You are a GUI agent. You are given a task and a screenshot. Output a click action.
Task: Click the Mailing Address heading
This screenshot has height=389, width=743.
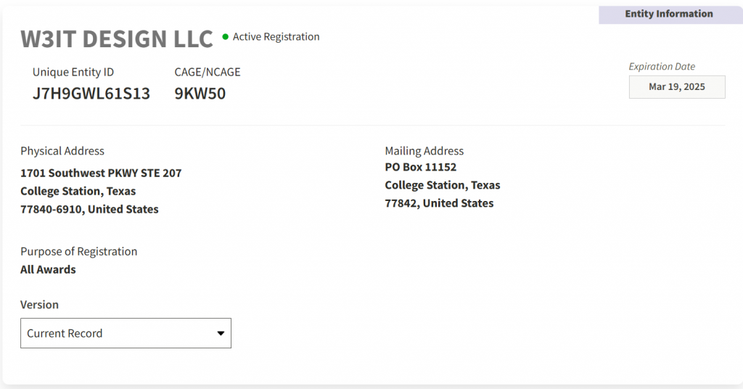click(x=424, y=151)
